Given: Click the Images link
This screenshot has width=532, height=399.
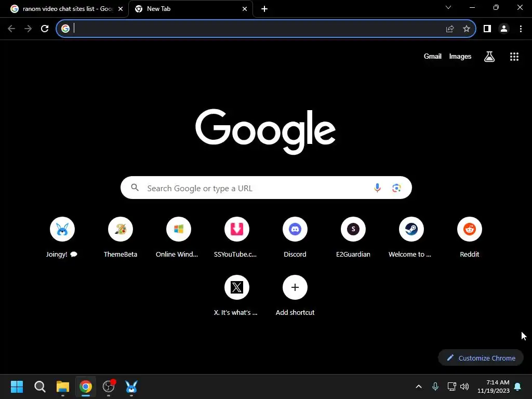Looking at the screenshot, I should coord(460,56).
